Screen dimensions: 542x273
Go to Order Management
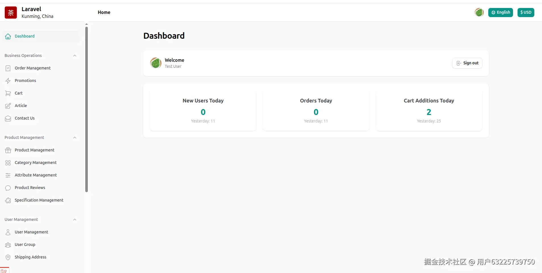(41, 68)
